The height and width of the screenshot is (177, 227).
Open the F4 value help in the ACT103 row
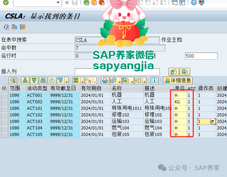coord(212,121)
